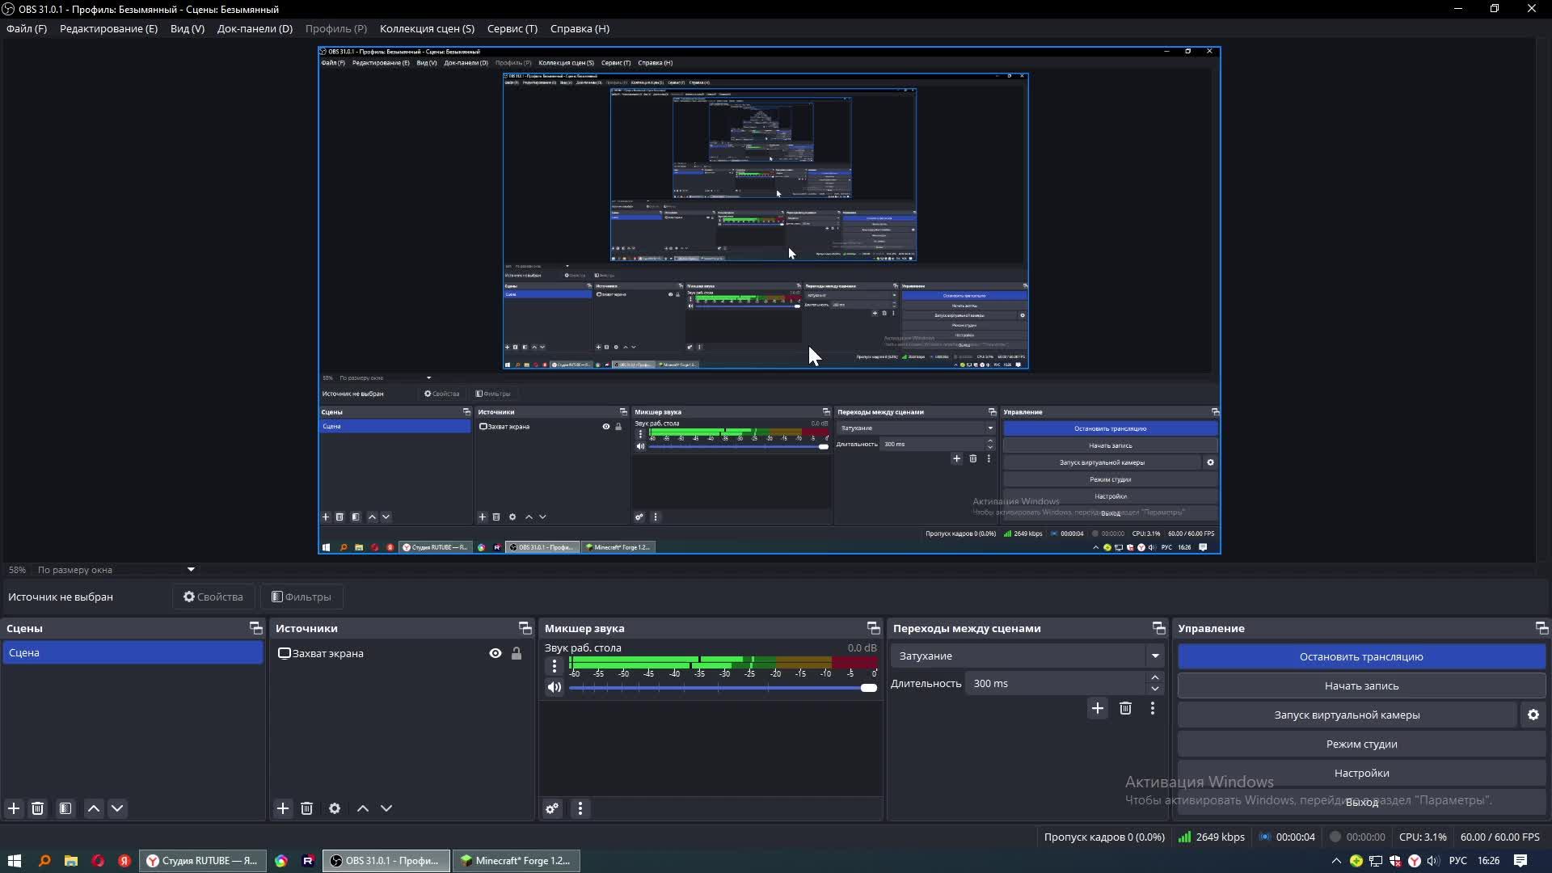Open the Файл menu
This screenshot has height=873, width=1552.
tap(27, 28)
